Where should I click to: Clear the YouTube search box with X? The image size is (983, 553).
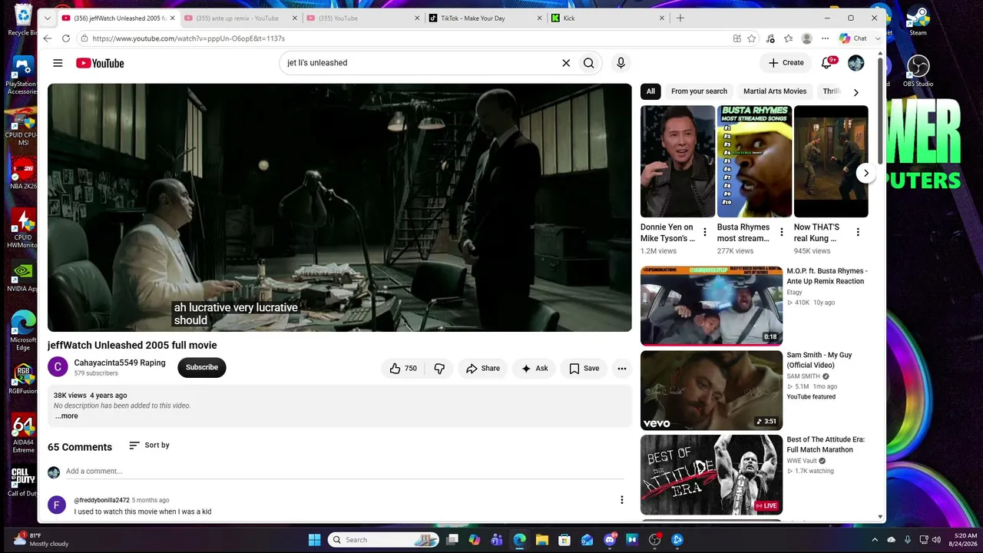566,63
